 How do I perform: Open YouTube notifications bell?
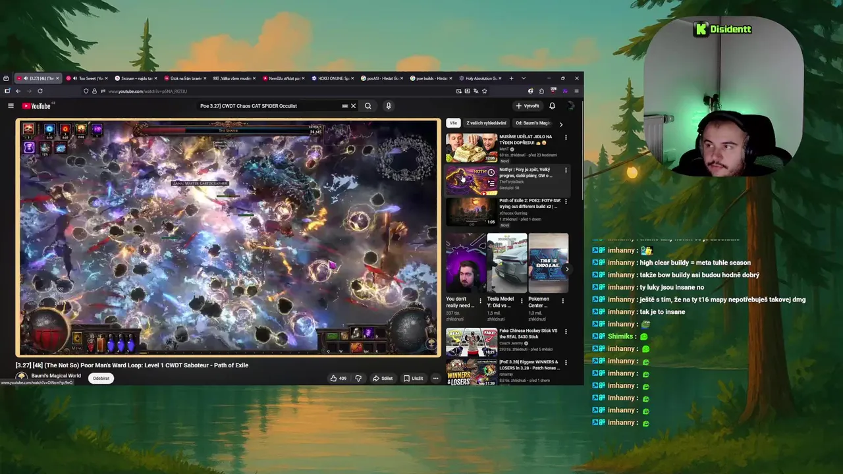click(552, 106)
